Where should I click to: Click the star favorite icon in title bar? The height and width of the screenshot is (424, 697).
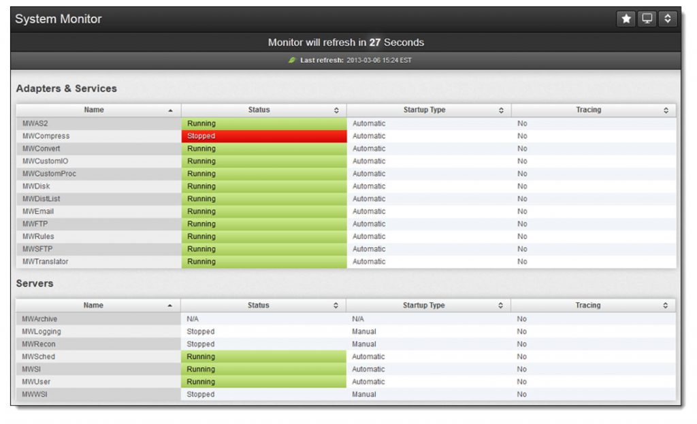pyautogui.click(x=626, y=19)
